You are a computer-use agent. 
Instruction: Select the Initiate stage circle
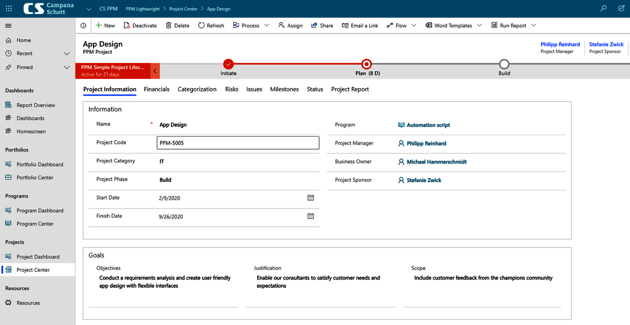tap(228, 64)
